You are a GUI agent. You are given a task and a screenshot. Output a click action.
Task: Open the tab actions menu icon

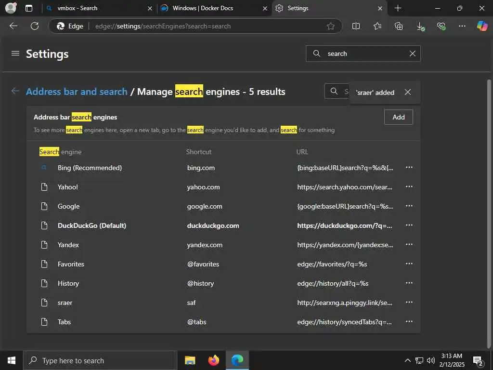(x=28, y=8)
